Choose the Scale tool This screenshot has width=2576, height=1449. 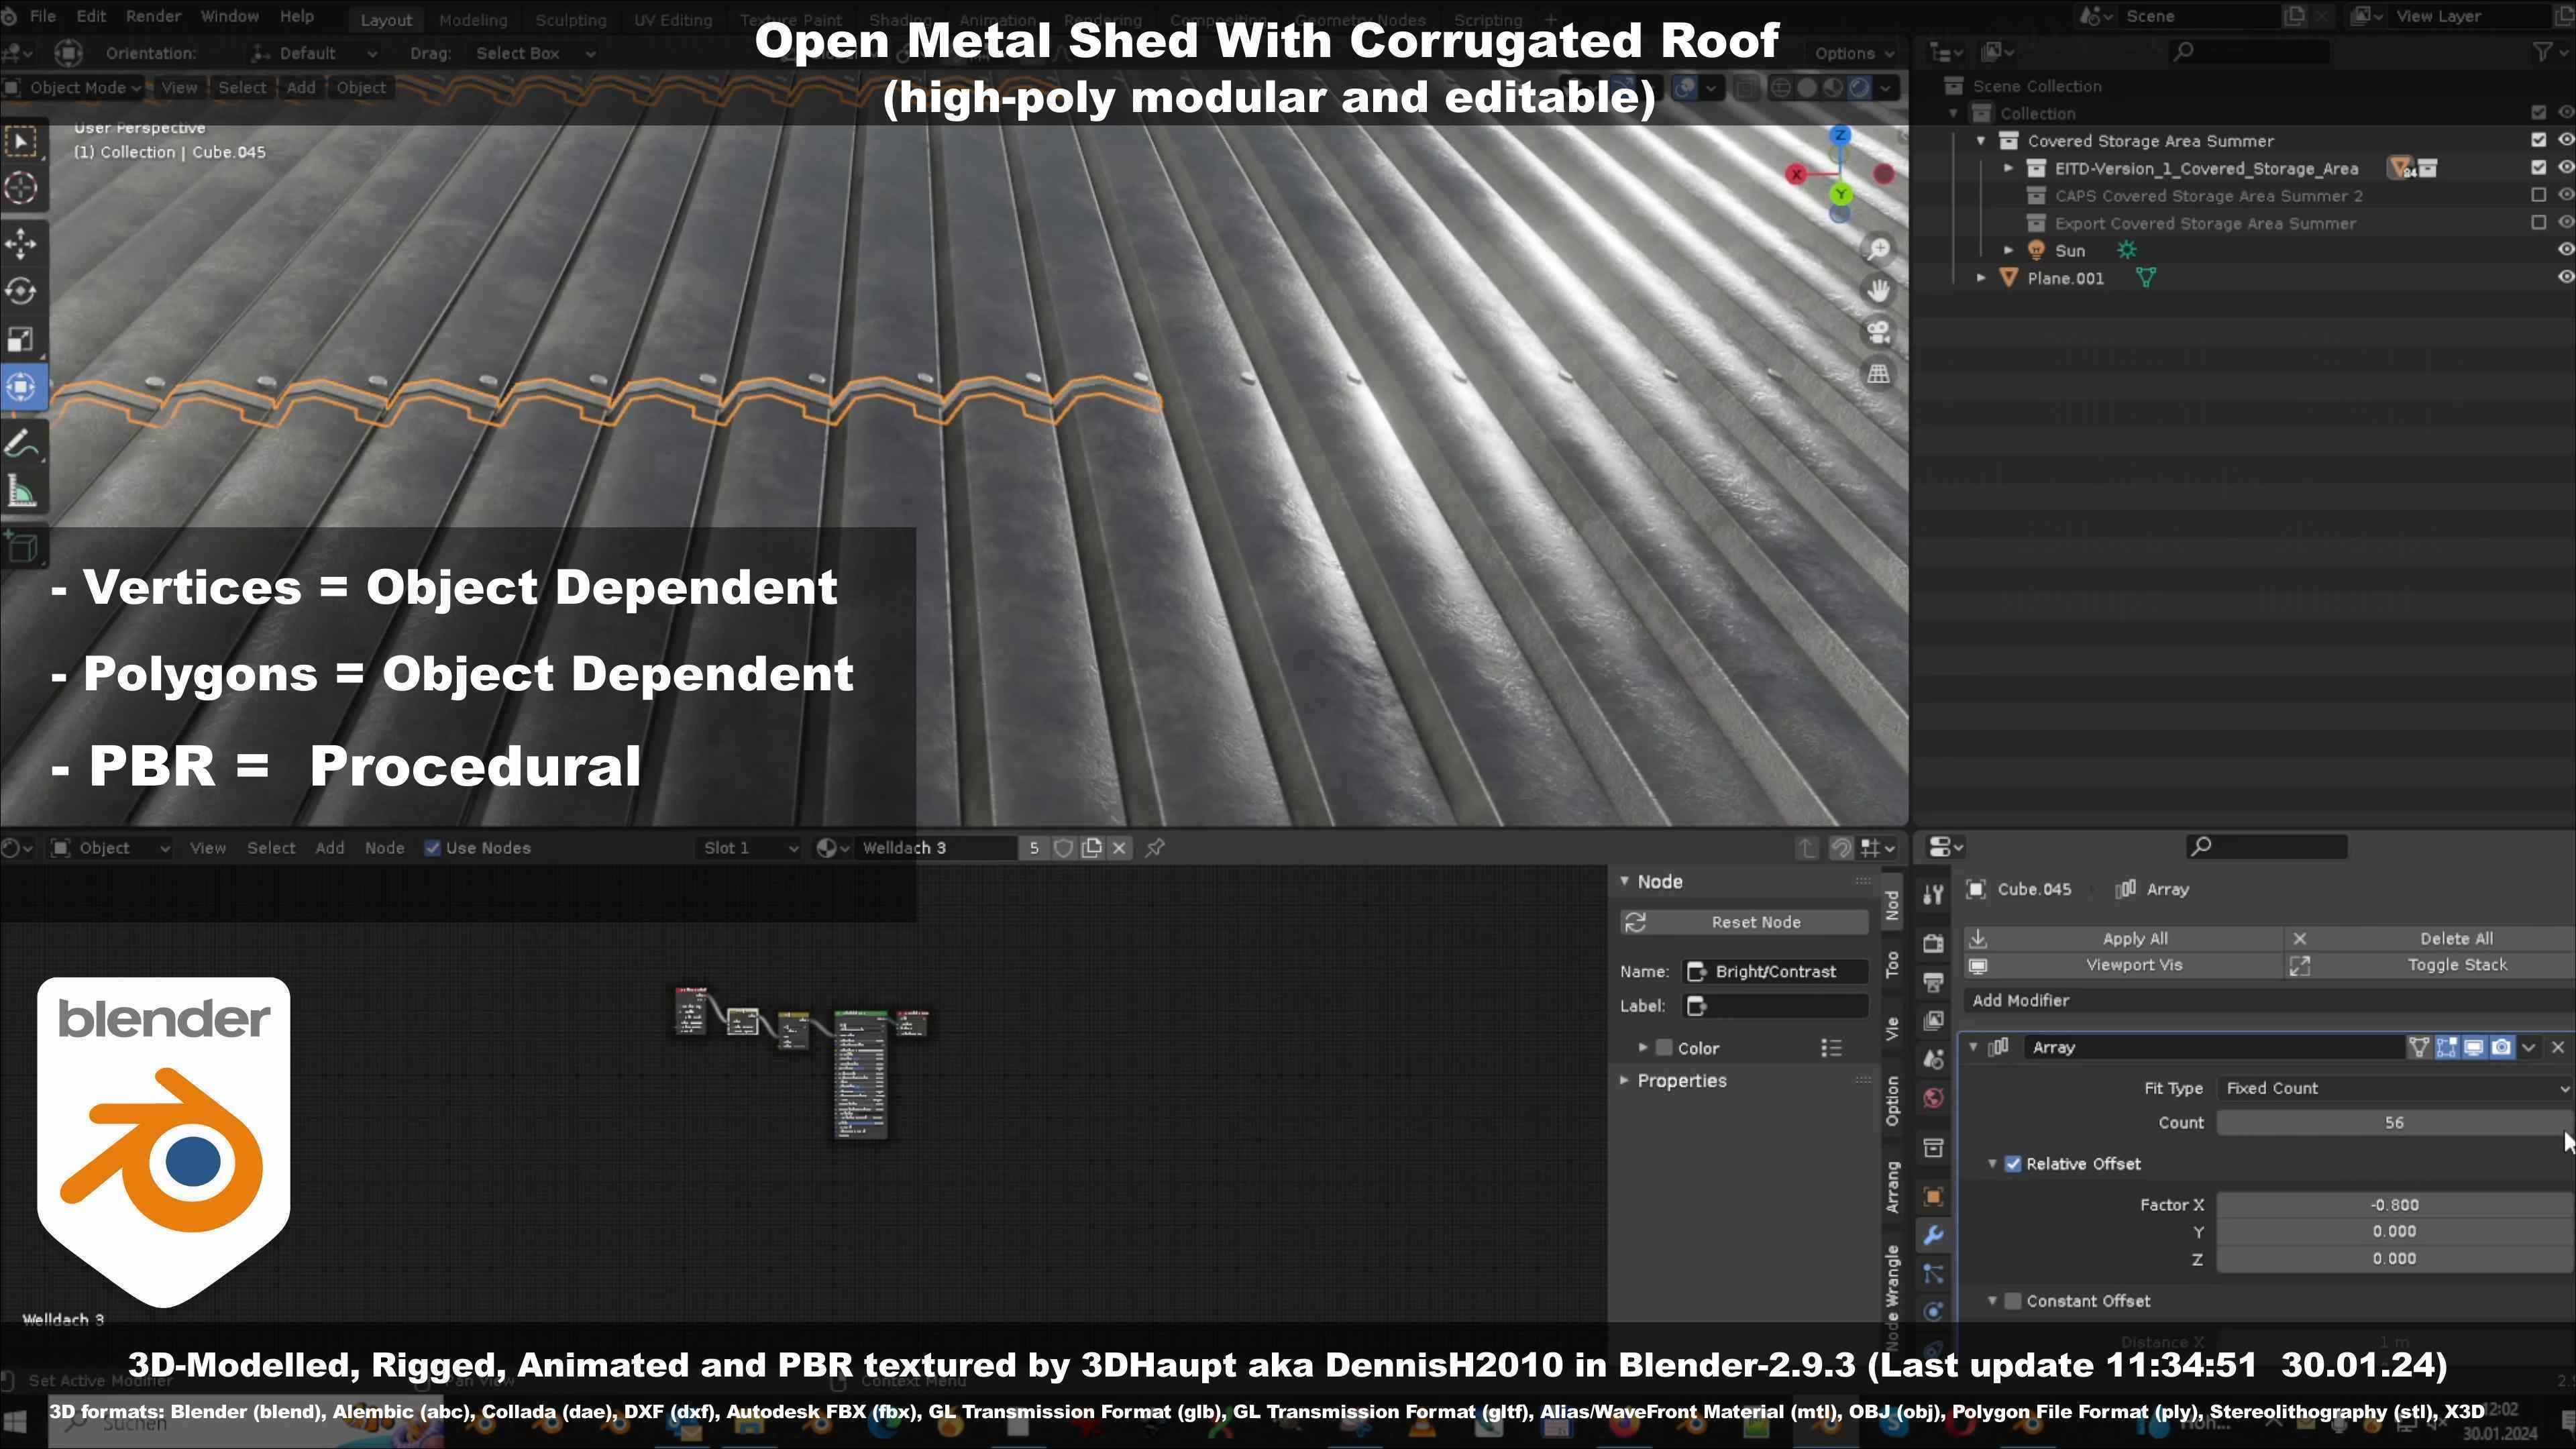pos(22,339)
